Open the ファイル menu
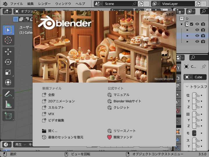 click(17, 4)
